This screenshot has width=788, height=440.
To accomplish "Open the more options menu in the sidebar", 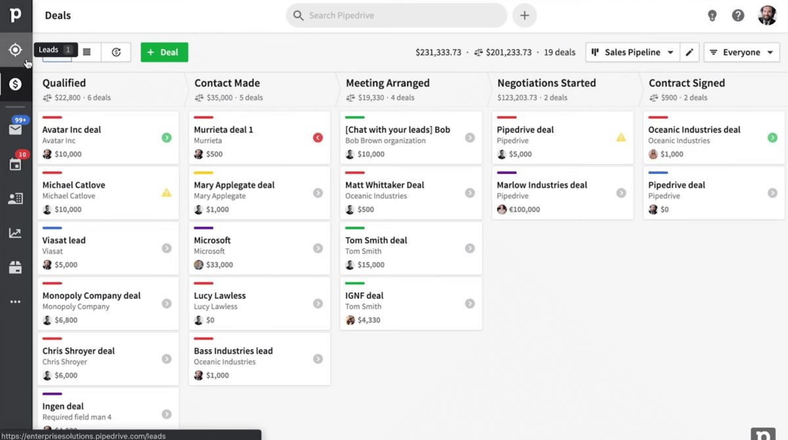I will click(16, 302).
